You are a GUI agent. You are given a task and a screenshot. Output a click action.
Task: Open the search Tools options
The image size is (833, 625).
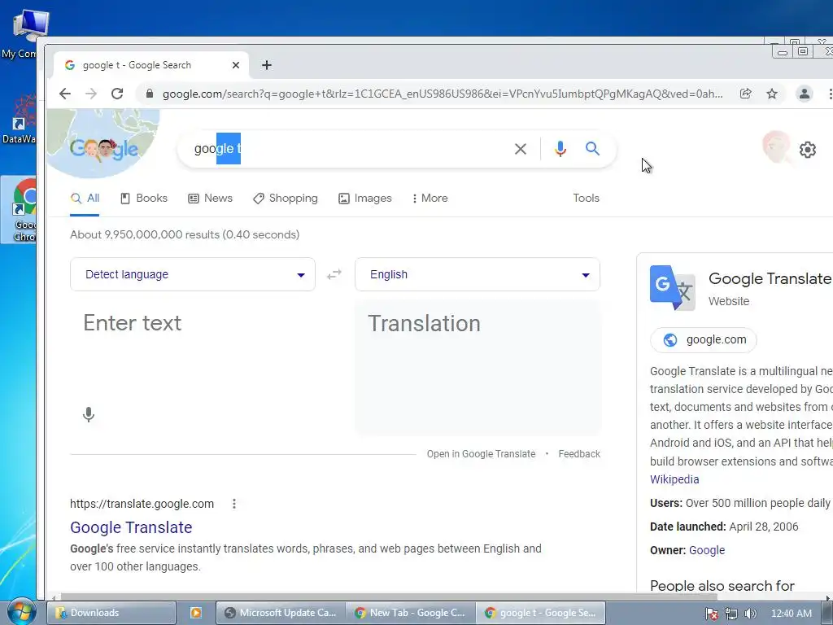point(586,199)
